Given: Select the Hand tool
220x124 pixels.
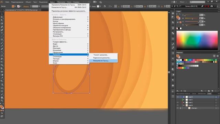Looking at the screenshot, I should point(2,97).
